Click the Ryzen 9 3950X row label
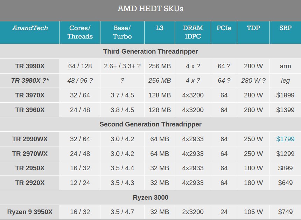This screenshot has height=220, width=301. [30, 212]
